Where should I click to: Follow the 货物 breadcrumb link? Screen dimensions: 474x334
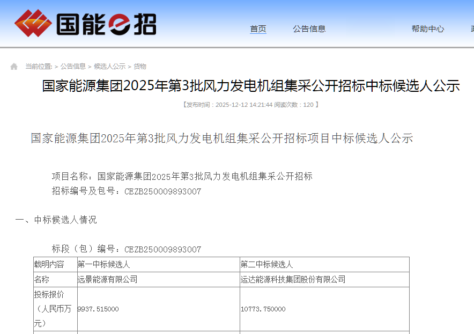139,66
